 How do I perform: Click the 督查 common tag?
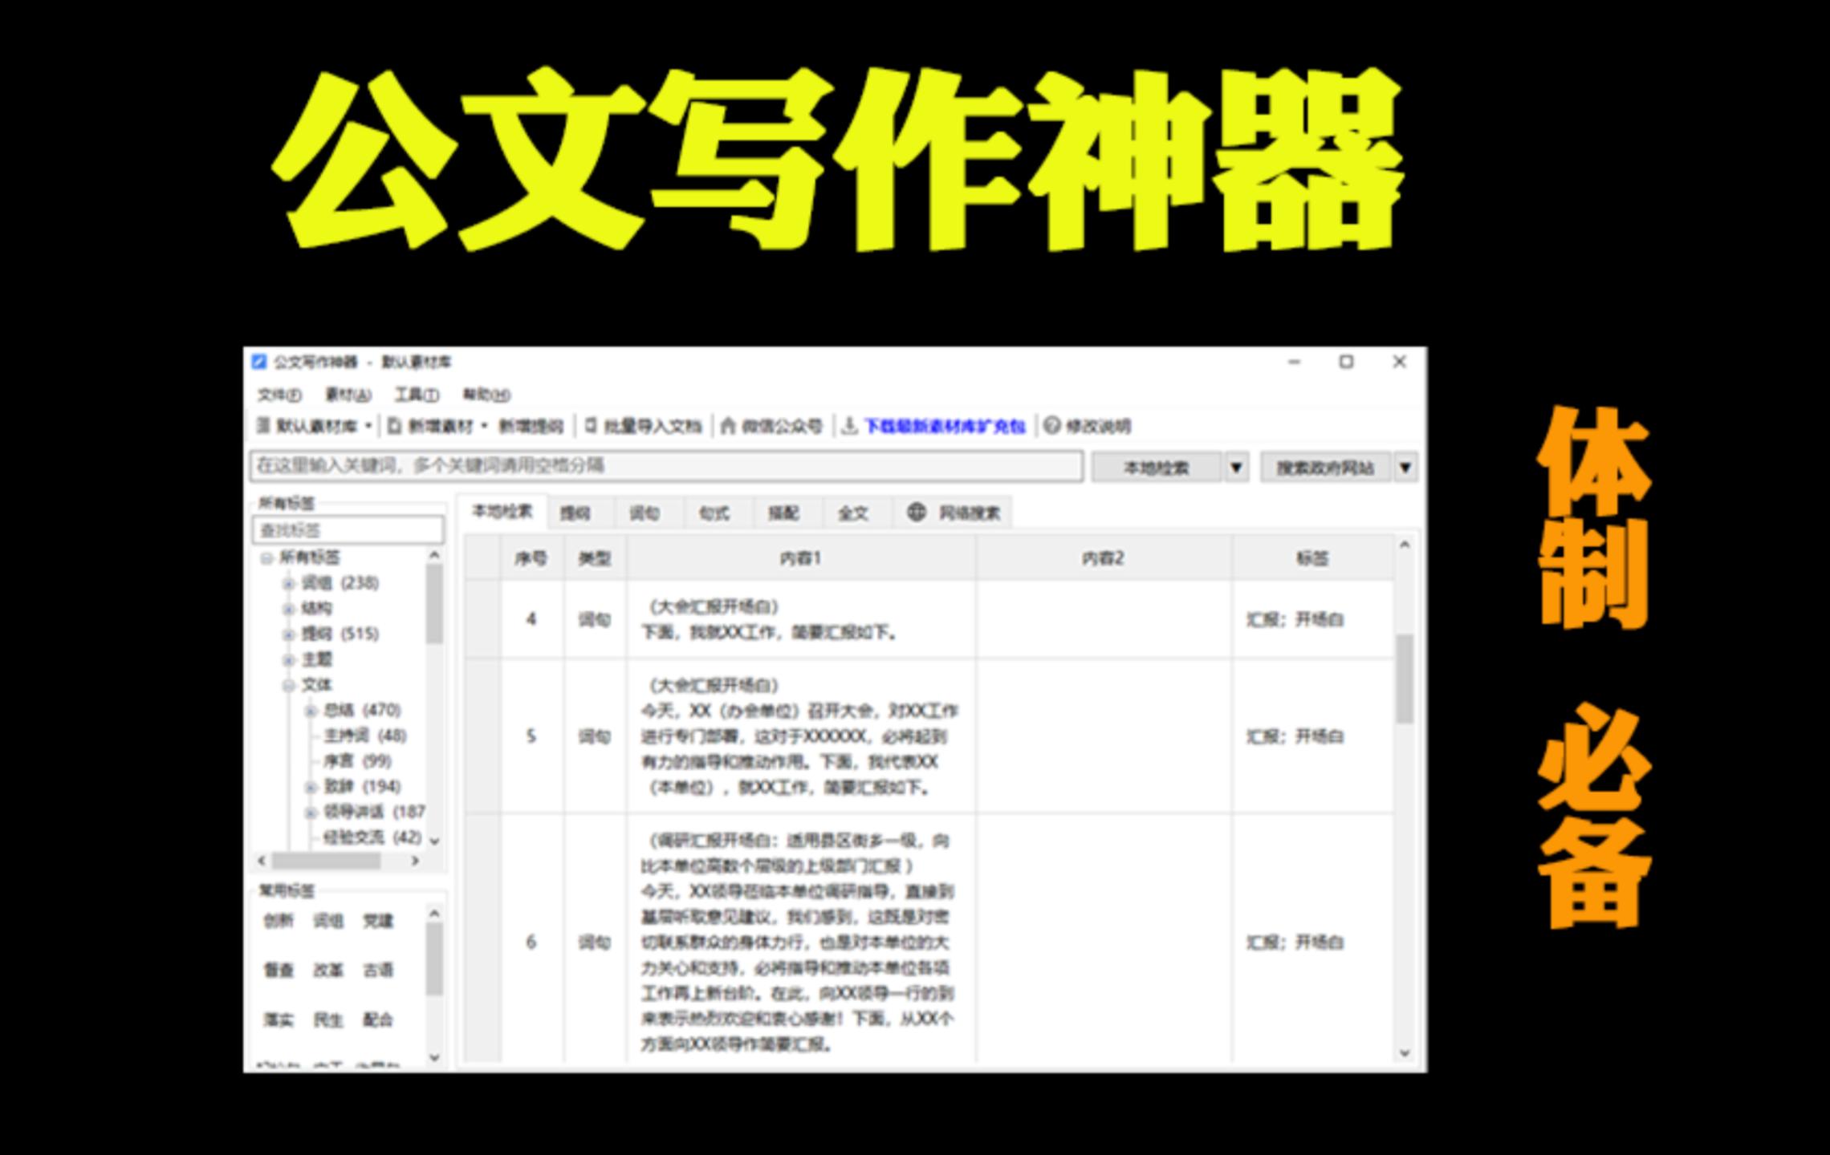click(x=279, y=971)
